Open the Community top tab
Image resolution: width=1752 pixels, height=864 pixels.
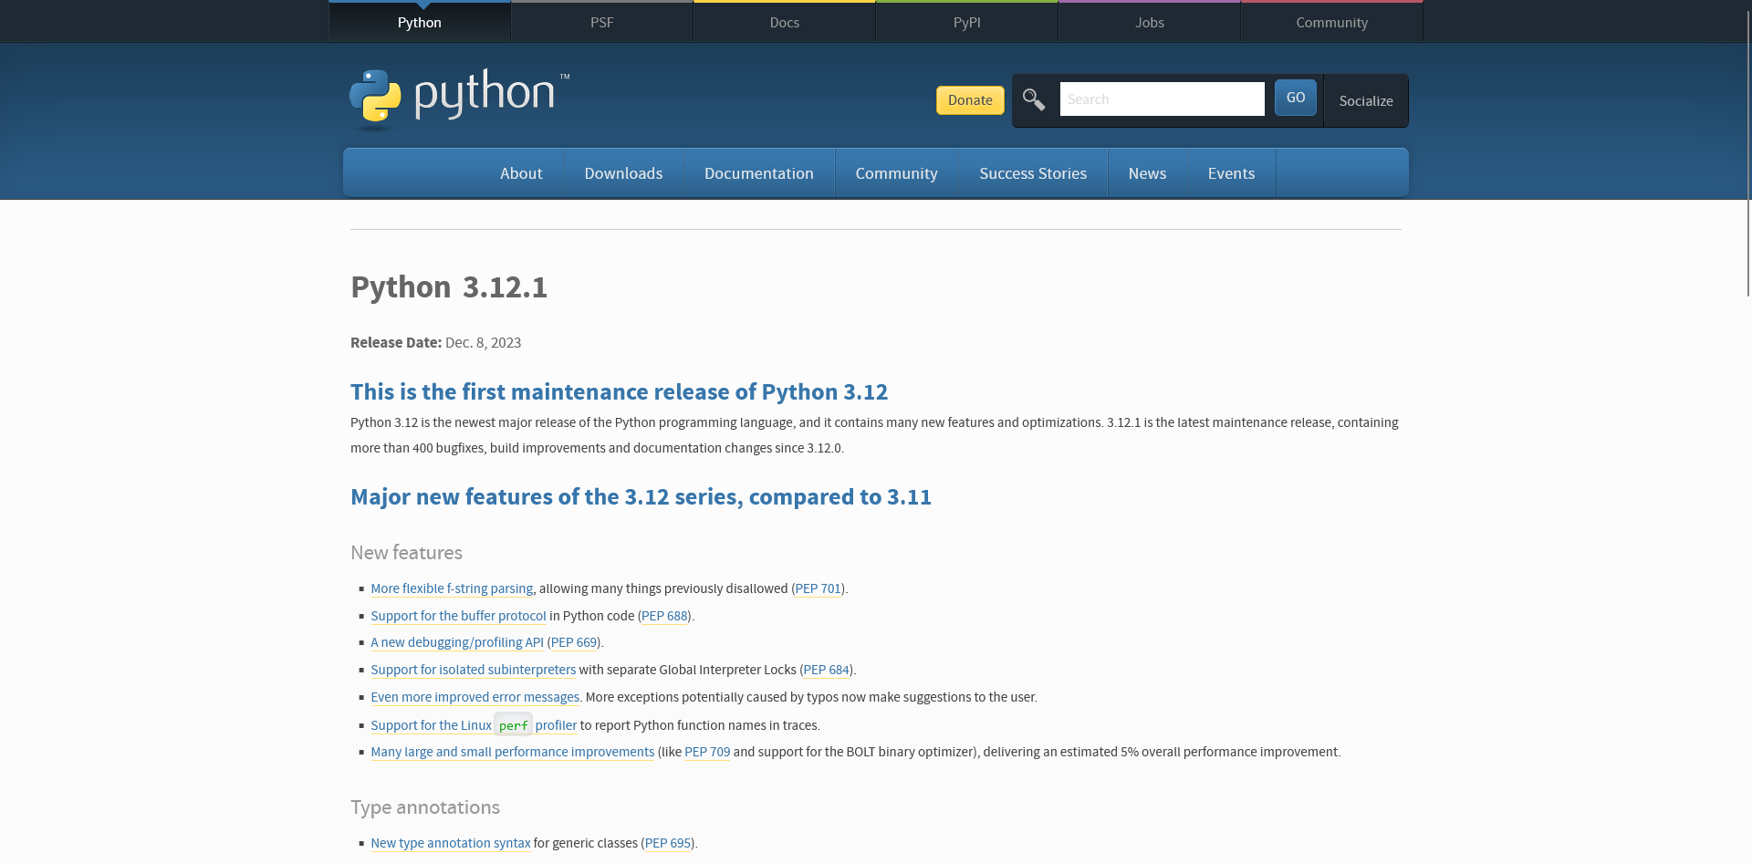(x=1332, y=22)
